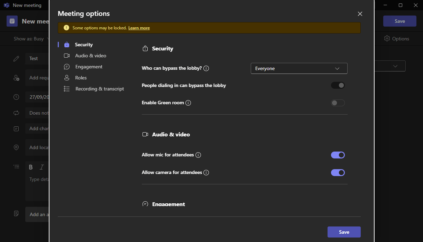Select the Security lock icon in sidebar
423x242 pixels.
(x=66, y=45)
